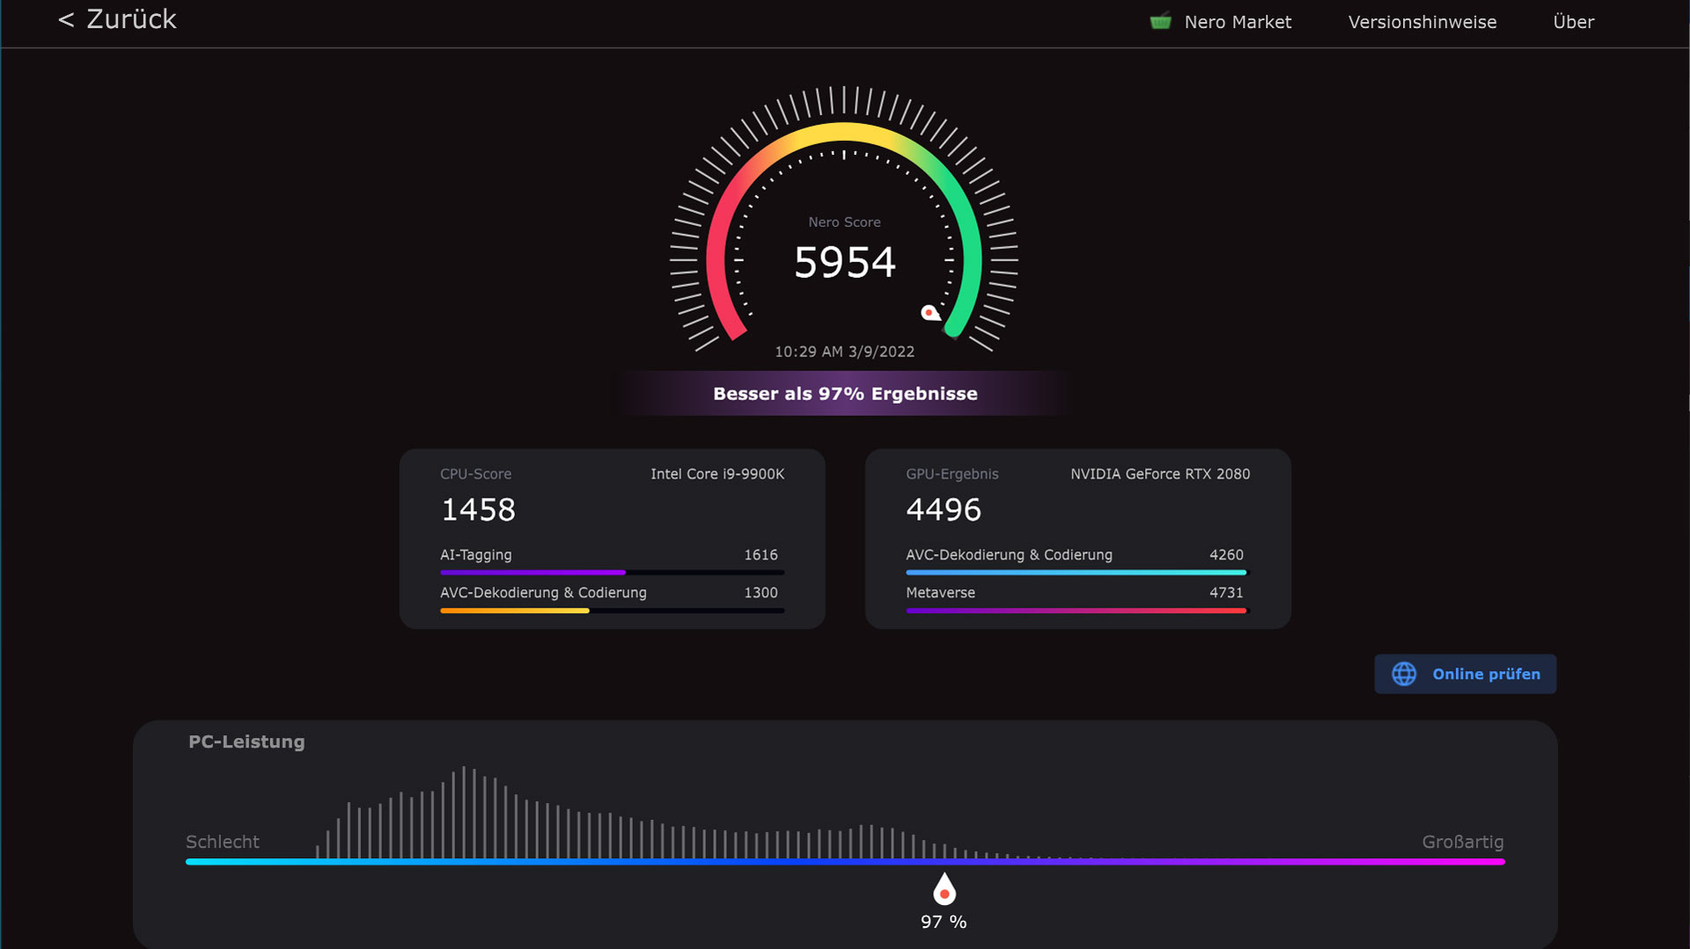Click the PC-Leistung histogram peak bars
This screenshot has height=949, width=1690.
tap(464, 811)
